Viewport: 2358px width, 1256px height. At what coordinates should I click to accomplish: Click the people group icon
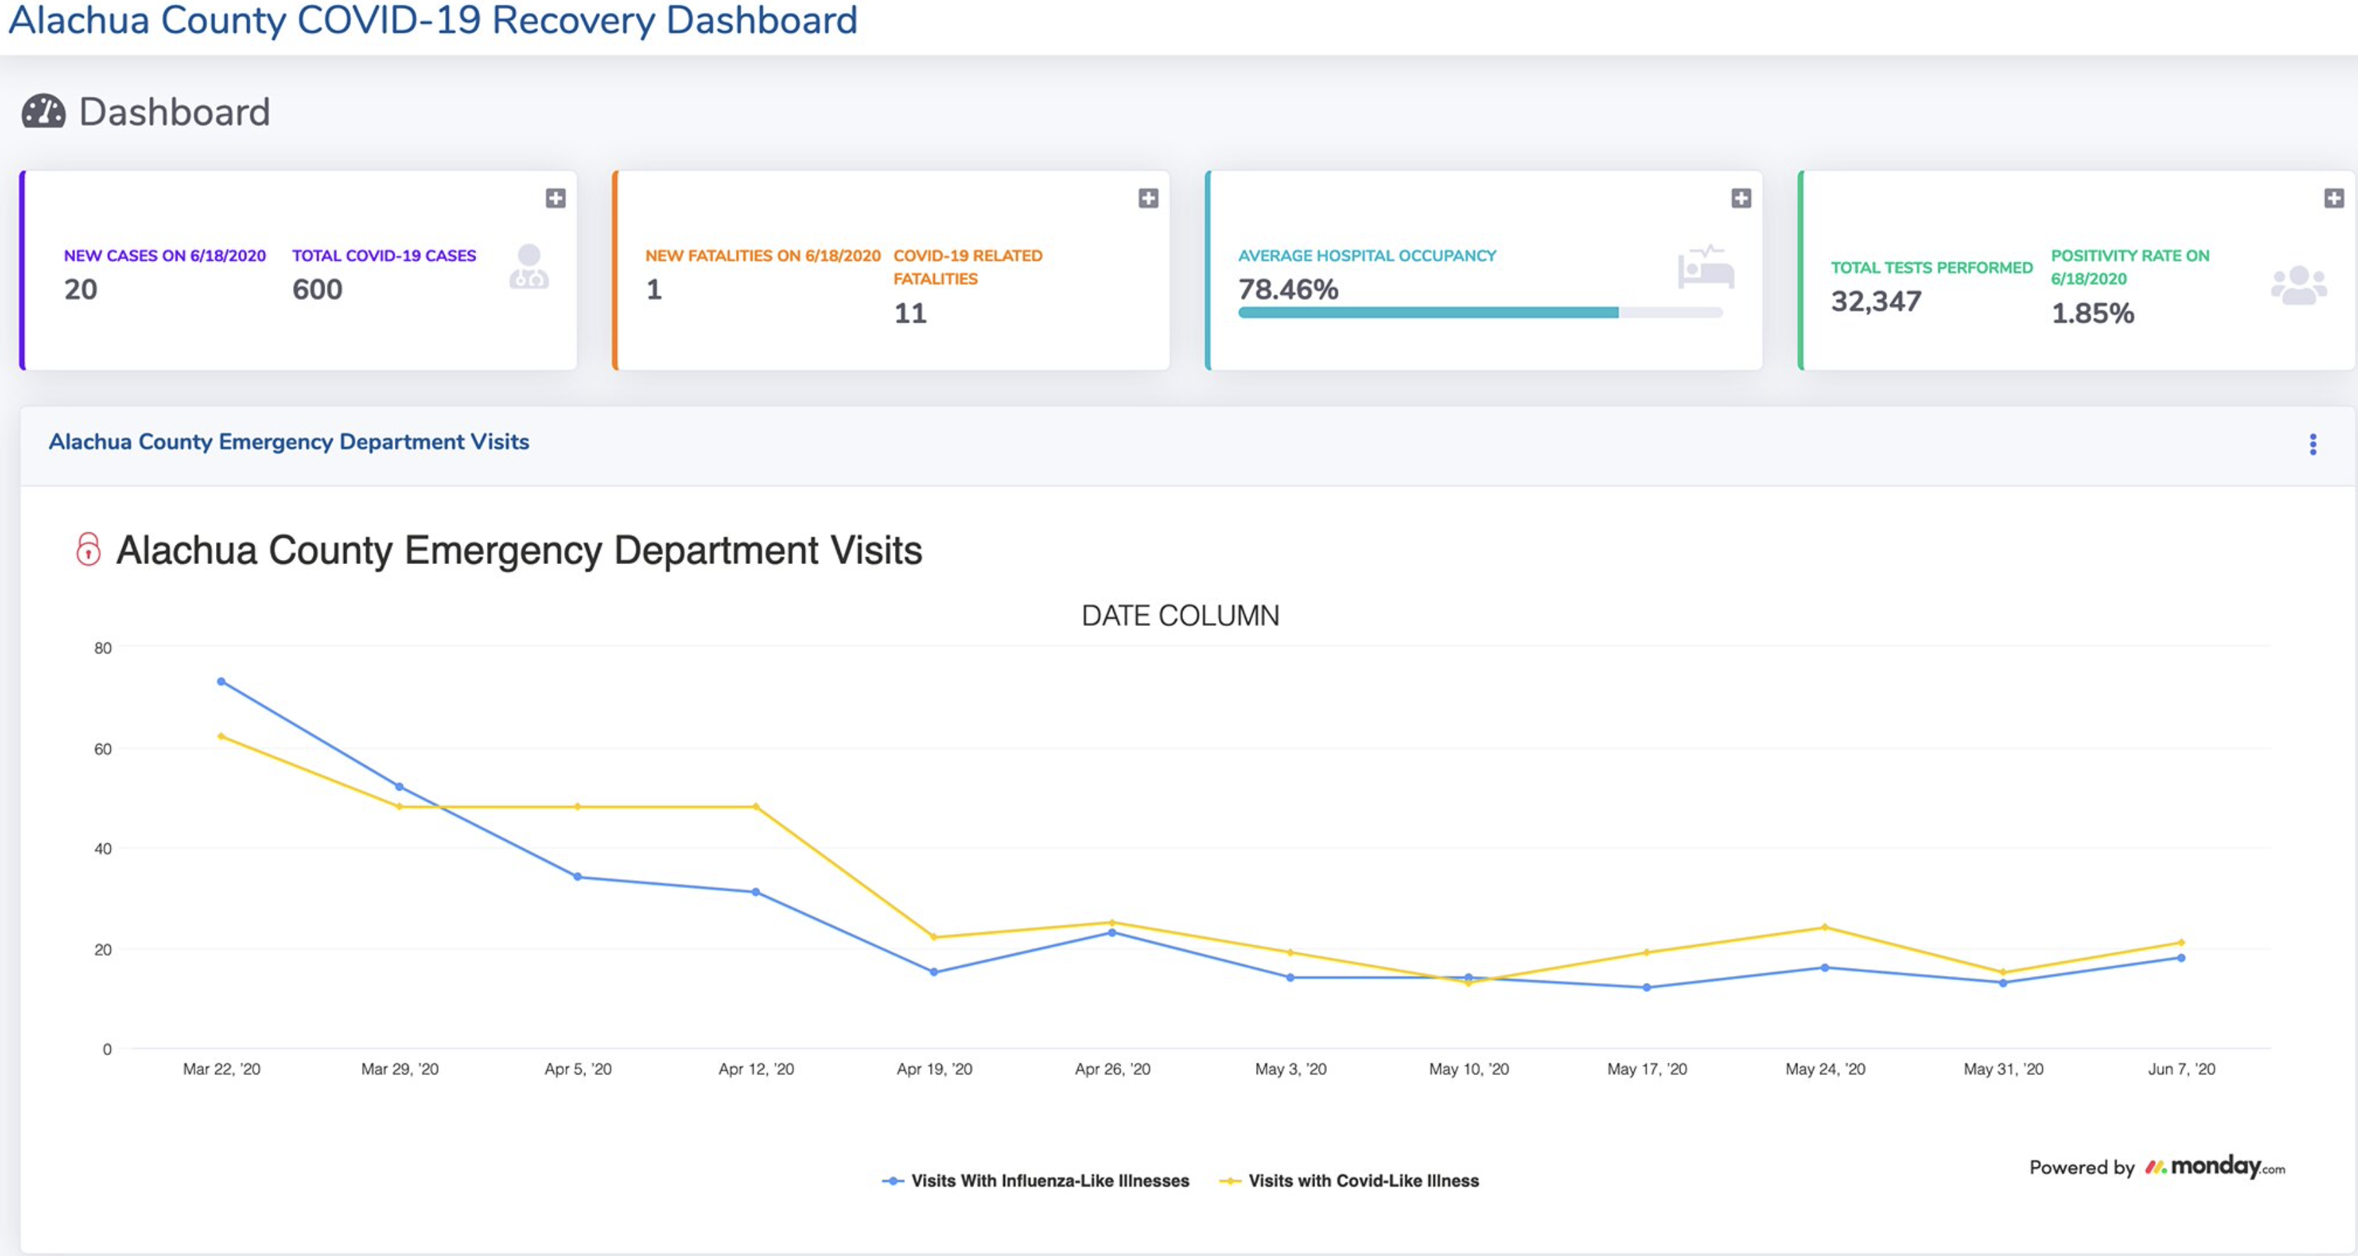[x=2299, y=285]
